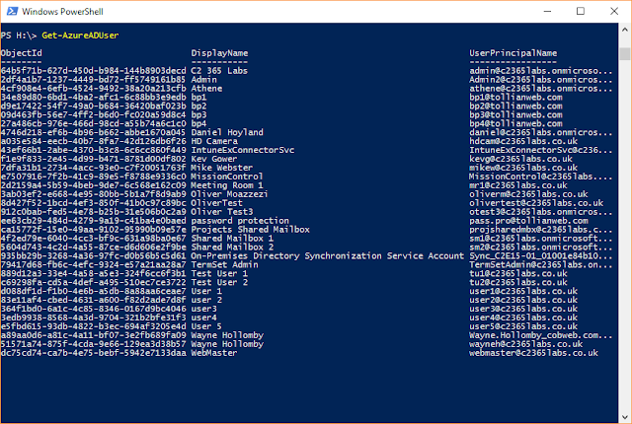Click UPN 'pass.pro@tollianweb.com'

pos(528,221)
